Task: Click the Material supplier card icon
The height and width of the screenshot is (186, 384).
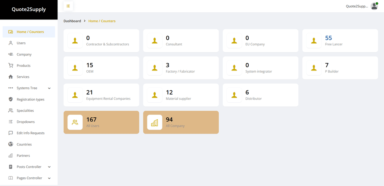Action: pyautogui.click(x=154, y=95)
